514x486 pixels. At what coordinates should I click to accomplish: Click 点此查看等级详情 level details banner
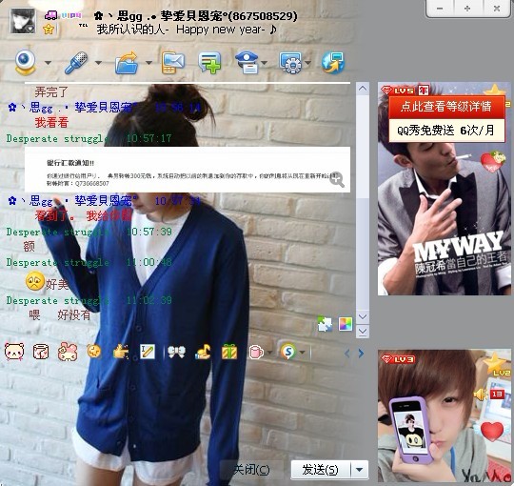coord(446,107)
